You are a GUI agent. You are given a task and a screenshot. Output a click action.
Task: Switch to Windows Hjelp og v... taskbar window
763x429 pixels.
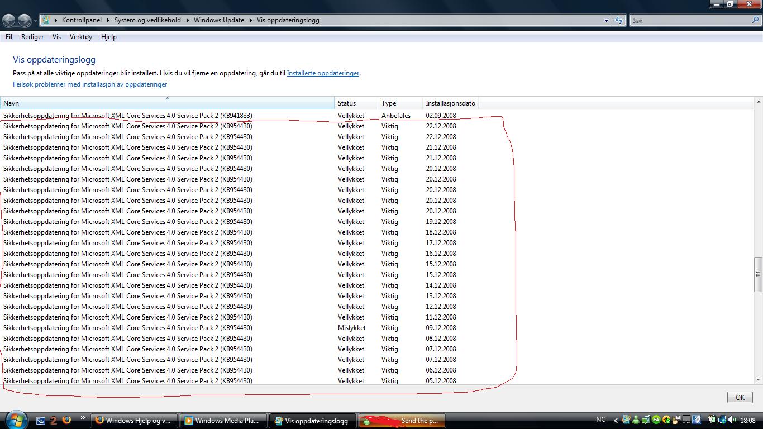click(x=134, y=421)
